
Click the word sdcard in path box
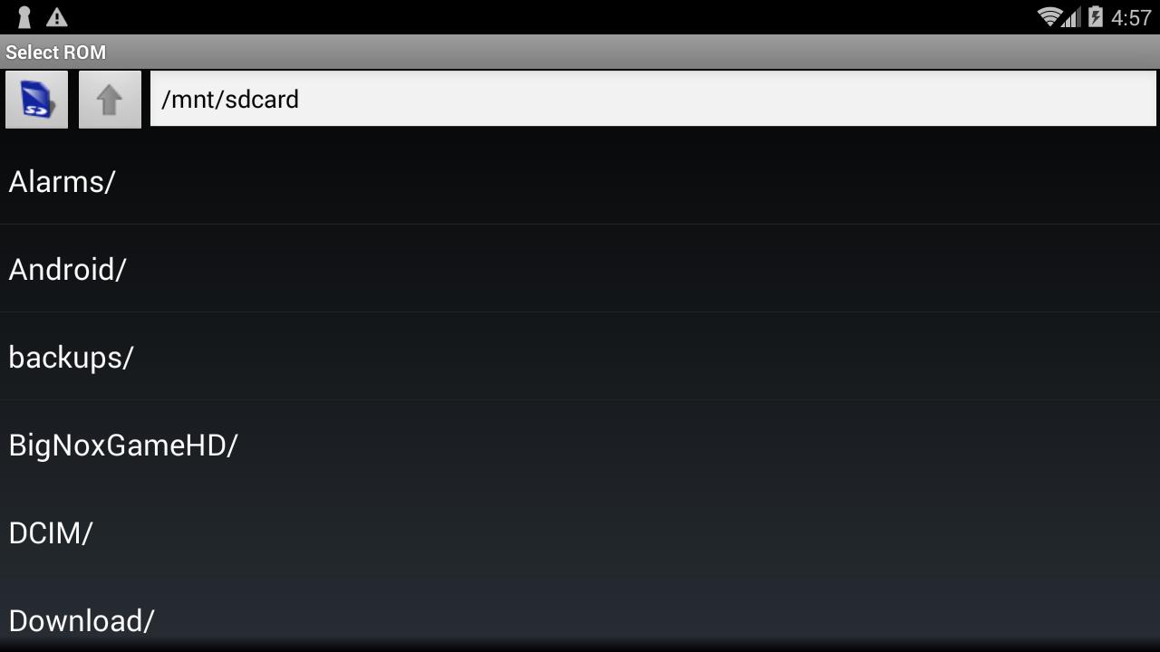pyautogui.click(x=262, y=99)
